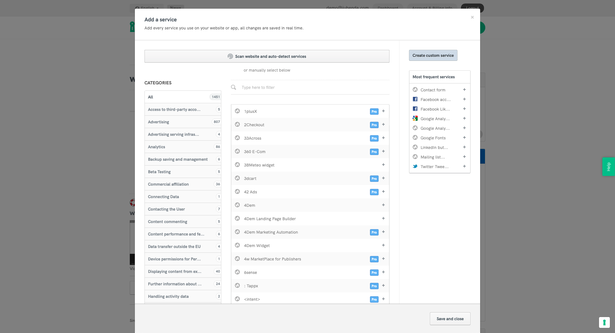Add the 1plusX service with its plus icon
The image size is (615, 333).
click(x=383, y=111)
